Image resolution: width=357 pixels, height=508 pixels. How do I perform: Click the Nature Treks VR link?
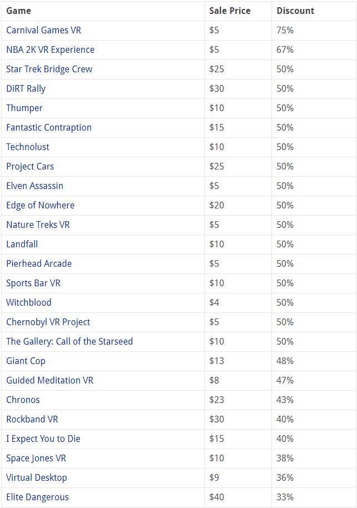point(38,225)
